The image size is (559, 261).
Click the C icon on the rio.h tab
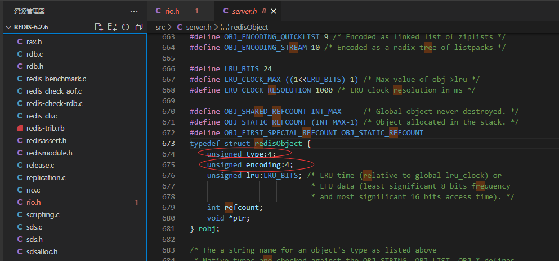click(158, 11)
